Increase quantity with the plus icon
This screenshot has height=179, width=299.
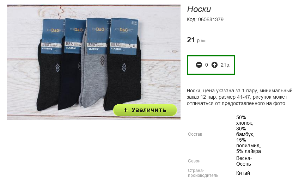tap(214, 65)
